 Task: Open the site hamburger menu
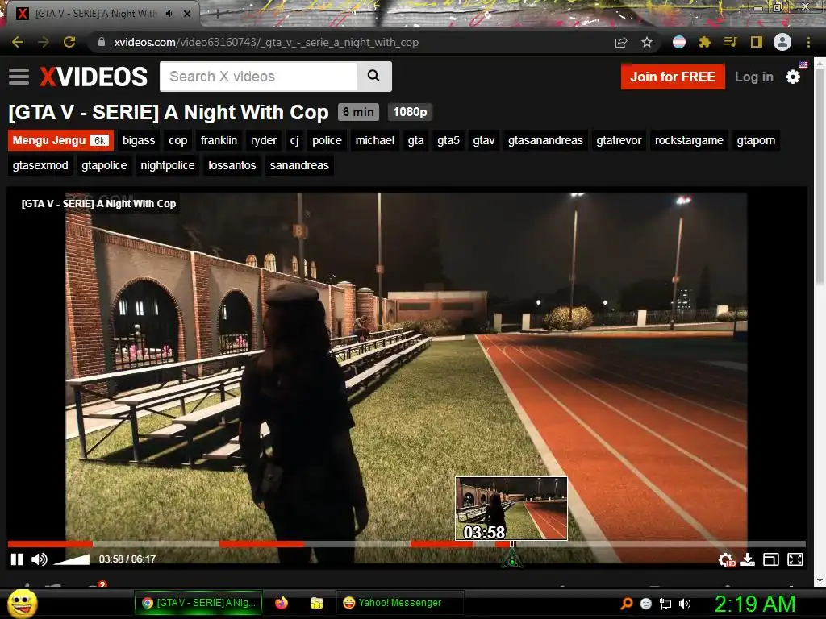[19, 77]
